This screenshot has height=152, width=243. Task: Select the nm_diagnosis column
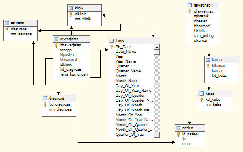60,109
